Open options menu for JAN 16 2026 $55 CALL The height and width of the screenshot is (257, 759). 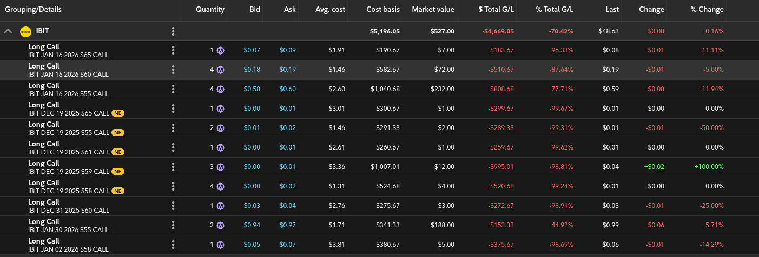click(173, 89)
